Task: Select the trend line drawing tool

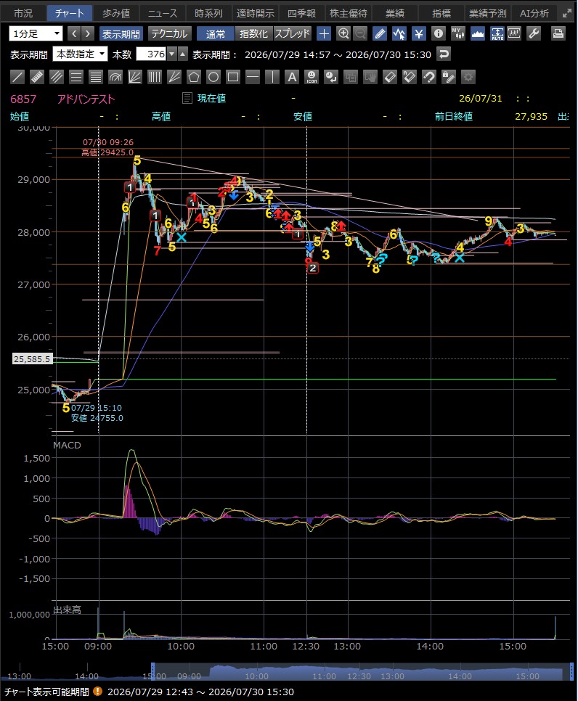Action: click(x=17, y=78)
